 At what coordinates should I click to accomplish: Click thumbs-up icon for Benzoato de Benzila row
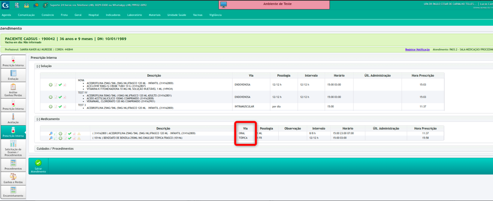coord(55,138)
